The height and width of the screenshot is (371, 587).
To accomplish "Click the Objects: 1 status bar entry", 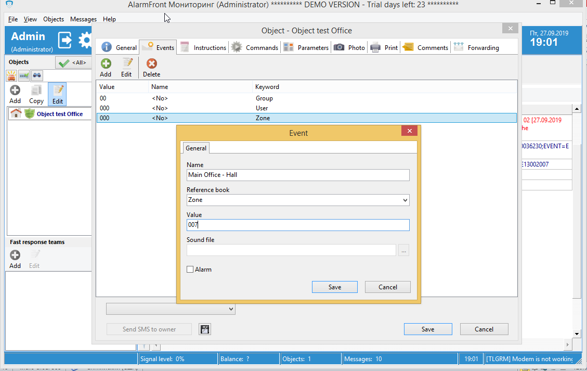I will [x=311, y=359].
